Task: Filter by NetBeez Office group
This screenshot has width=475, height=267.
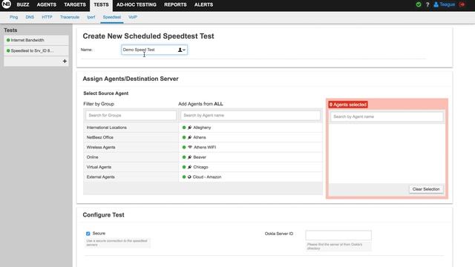Action: [x=131, y=137]
